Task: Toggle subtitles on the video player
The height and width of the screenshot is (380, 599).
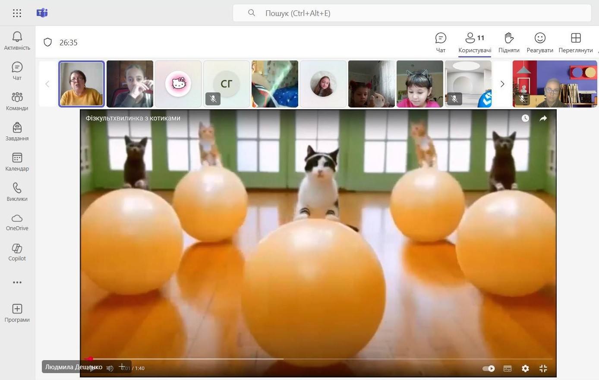Action: pyautogui.click(x=508, y=368)
